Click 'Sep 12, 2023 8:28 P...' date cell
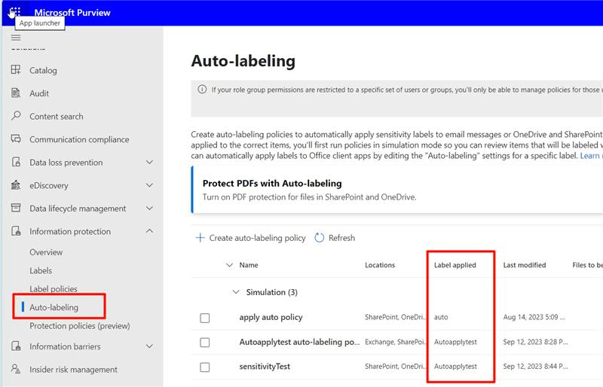Image resolution: width=603 pixels, height=387 pixels. 535,342
